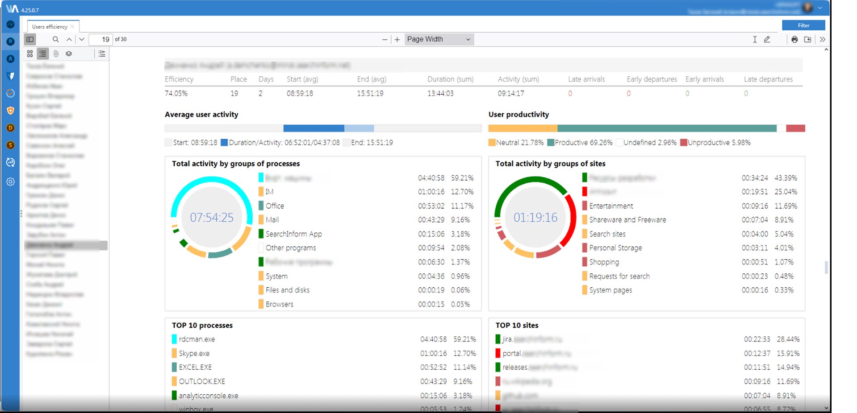This screenshot has width=857, height=413.
Task: Open the print dialog from the toolbar
Action: 794,39
